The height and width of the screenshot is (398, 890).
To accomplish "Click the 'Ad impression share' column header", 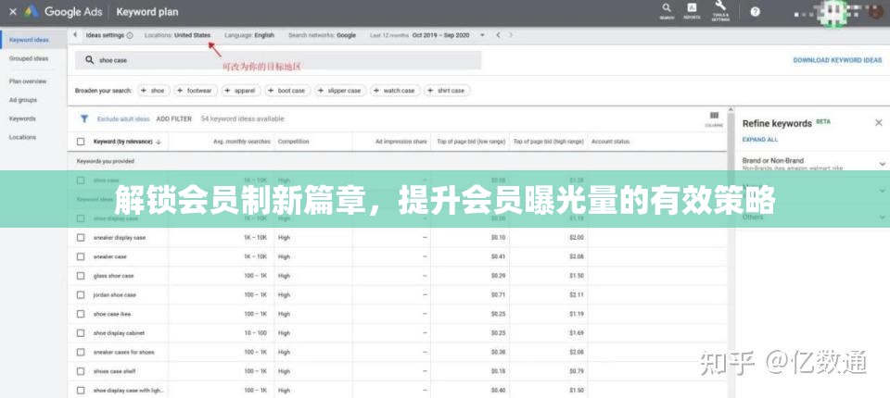I will click(400, 142).
